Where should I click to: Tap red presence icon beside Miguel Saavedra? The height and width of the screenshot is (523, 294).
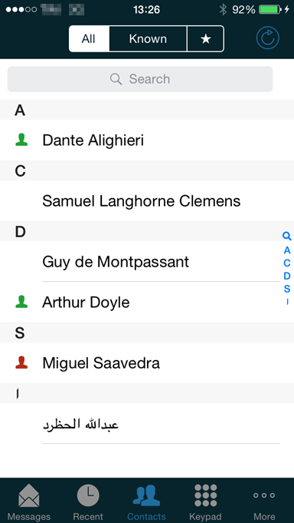pyautogui.click(x=21, y=362)
